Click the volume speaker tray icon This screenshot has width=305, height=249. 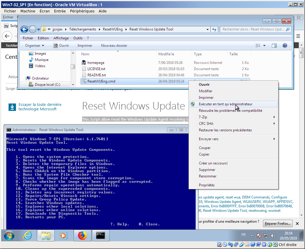[x=273, y=236]
